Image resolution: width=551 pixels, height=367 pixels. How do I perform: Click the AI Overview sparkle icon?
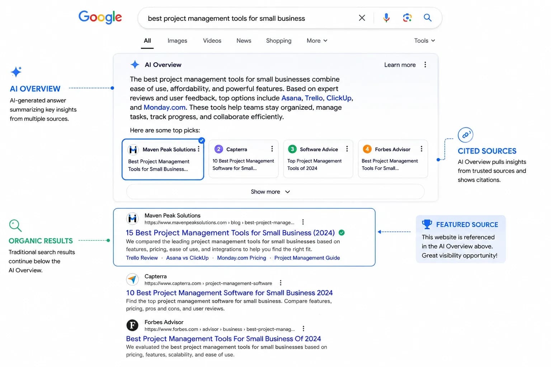pyautogui.click(x=135, y=65)
